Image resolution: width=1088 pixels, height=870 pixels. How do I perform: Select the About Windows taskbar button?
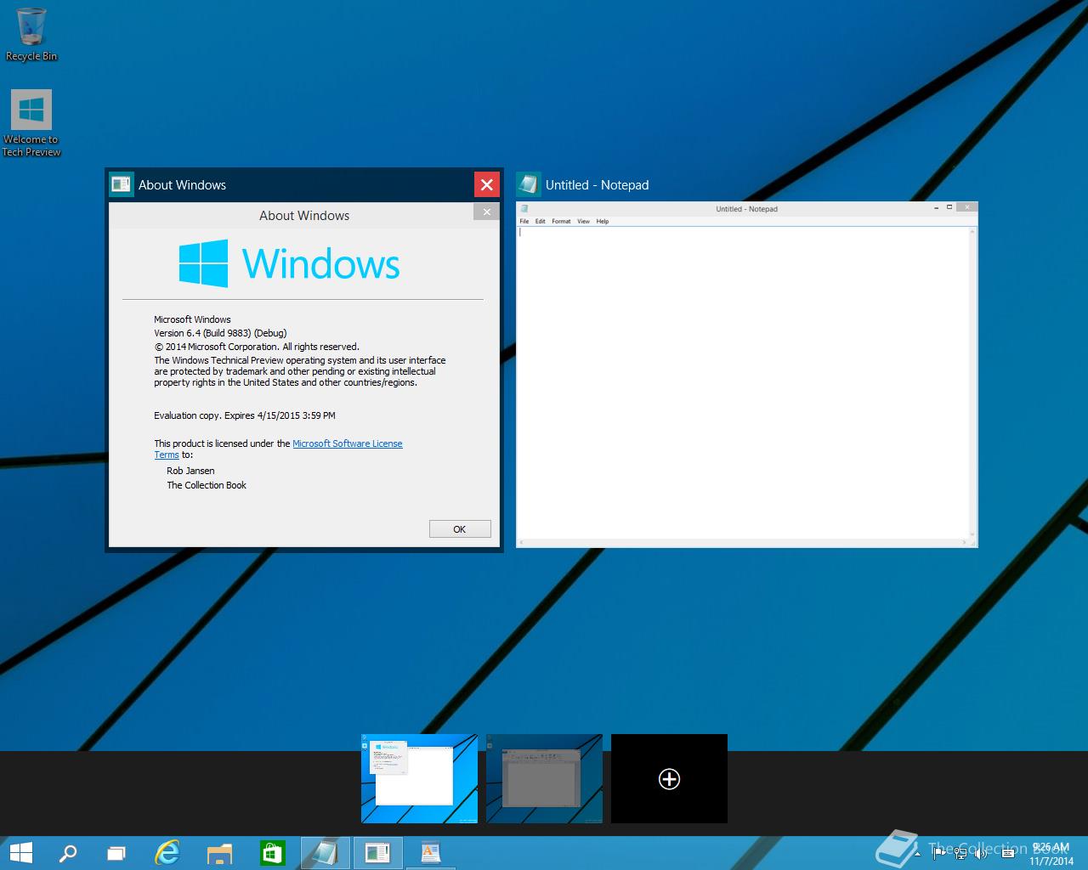tap(377, 853)
